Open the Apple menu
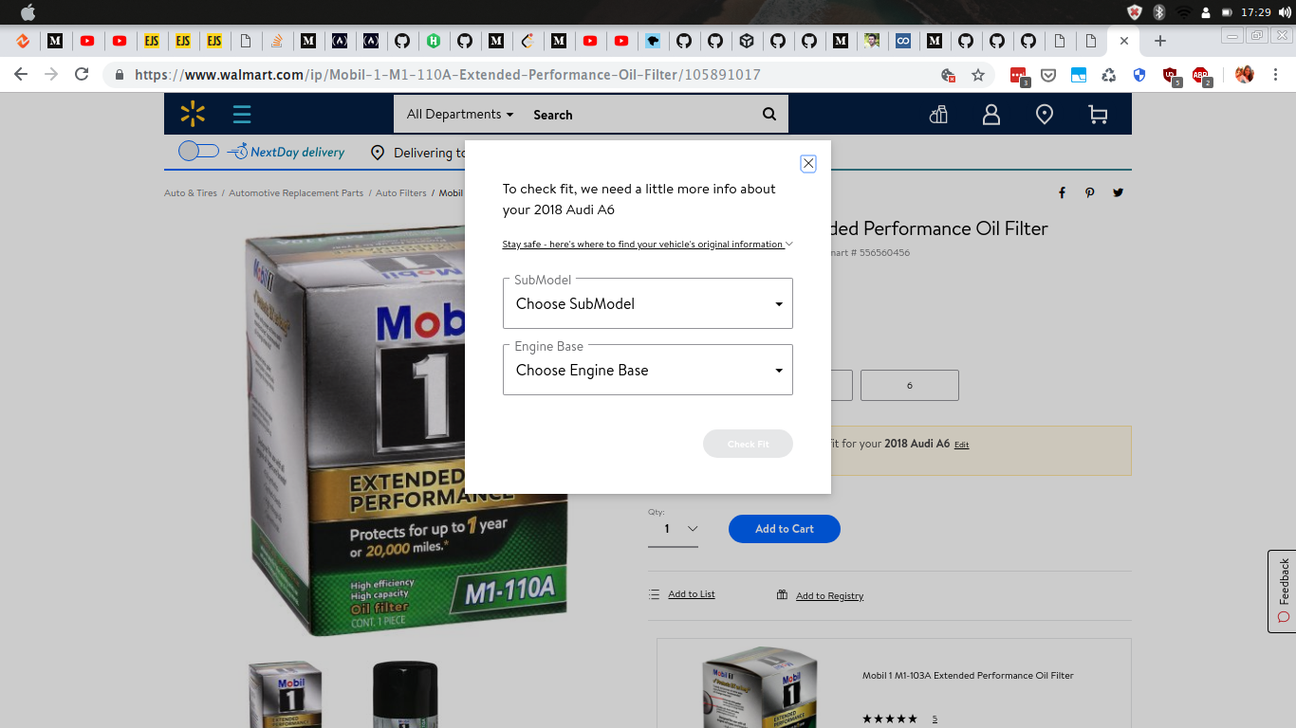 pos(28,12)
